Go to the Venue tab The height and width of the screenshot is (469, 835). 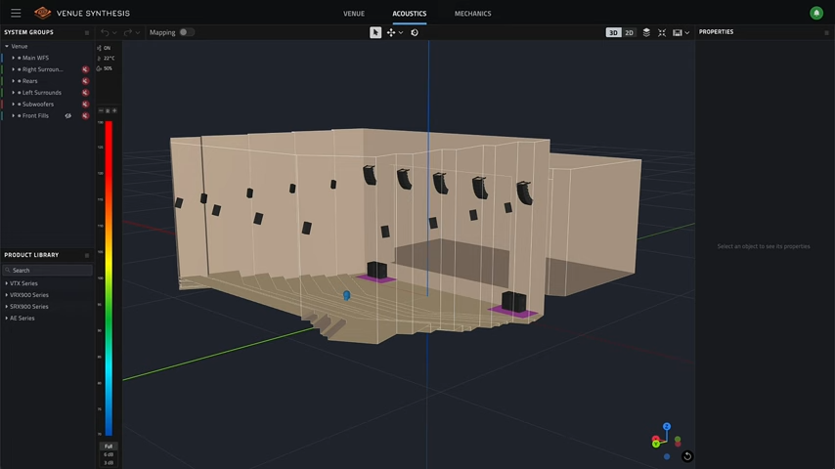pyautogui.click(x=355, y=14)
